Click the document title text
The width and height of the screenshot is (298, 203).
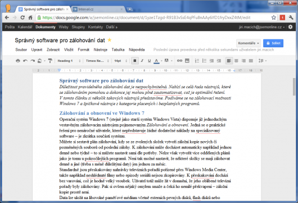tap(60, 40)
